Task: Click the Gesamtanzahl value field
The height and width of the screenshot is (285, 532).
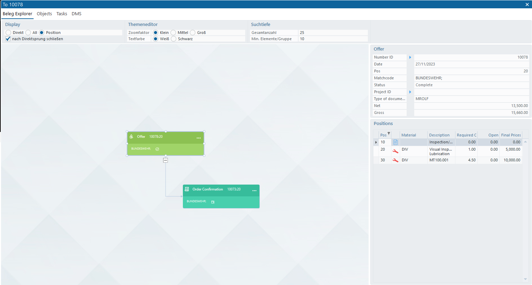Action: (332, 33)
